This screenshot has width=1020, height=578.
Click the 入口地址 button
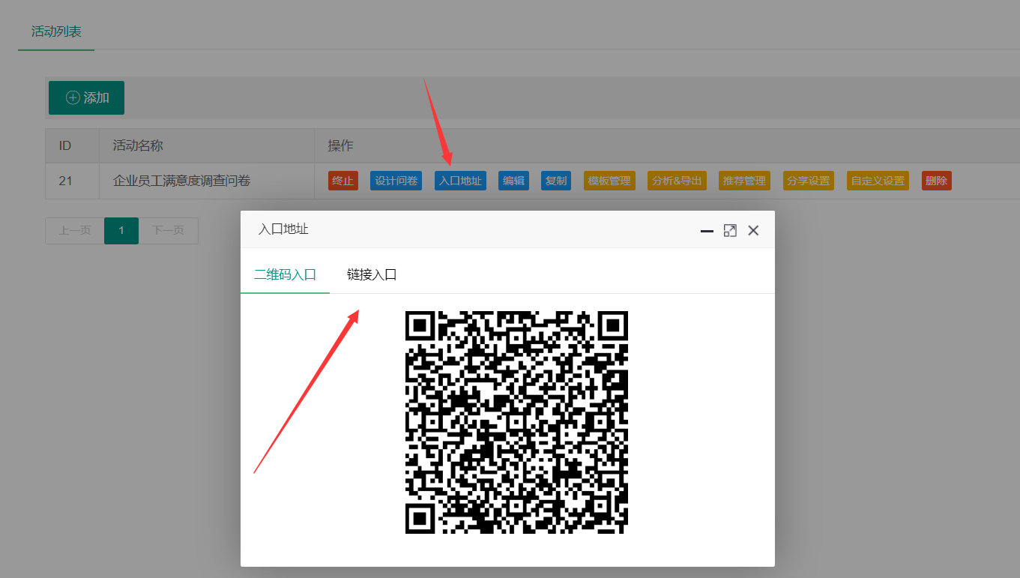click(460, 181)
